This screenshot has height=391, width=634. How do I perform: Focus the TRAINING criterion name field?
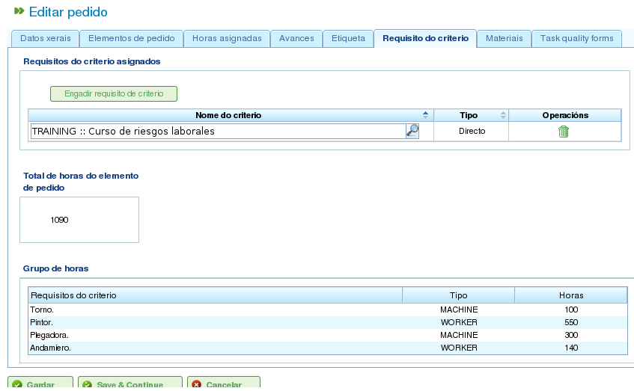coord(219,132)
